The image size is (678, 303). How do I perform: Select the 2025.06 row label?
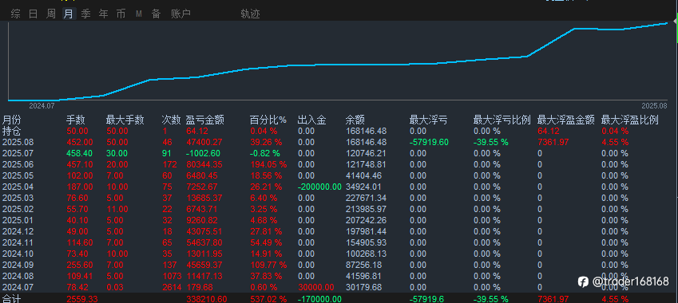point(18,164)
